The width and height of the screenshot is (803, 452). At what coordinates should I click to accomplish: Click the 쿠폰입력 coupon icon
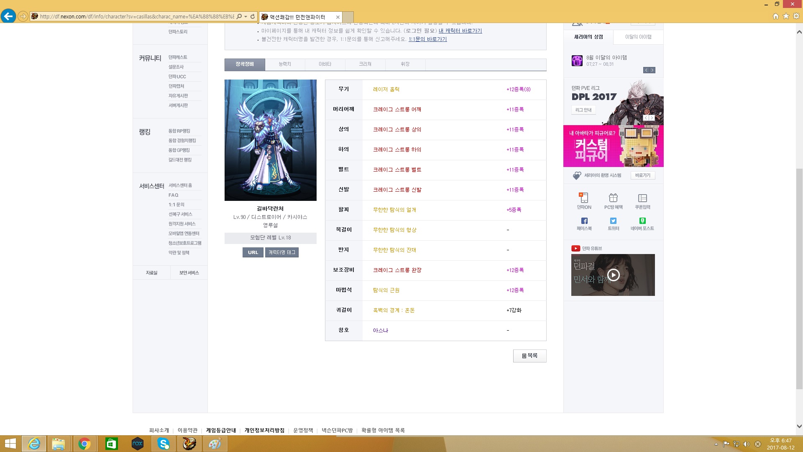642,198
